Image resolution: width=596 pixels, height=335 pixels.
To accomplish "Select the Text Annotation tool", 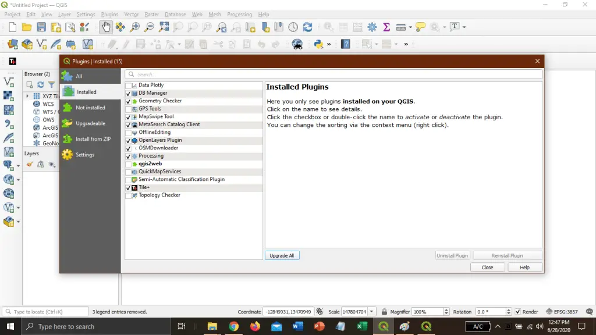I will click(455, 27).
